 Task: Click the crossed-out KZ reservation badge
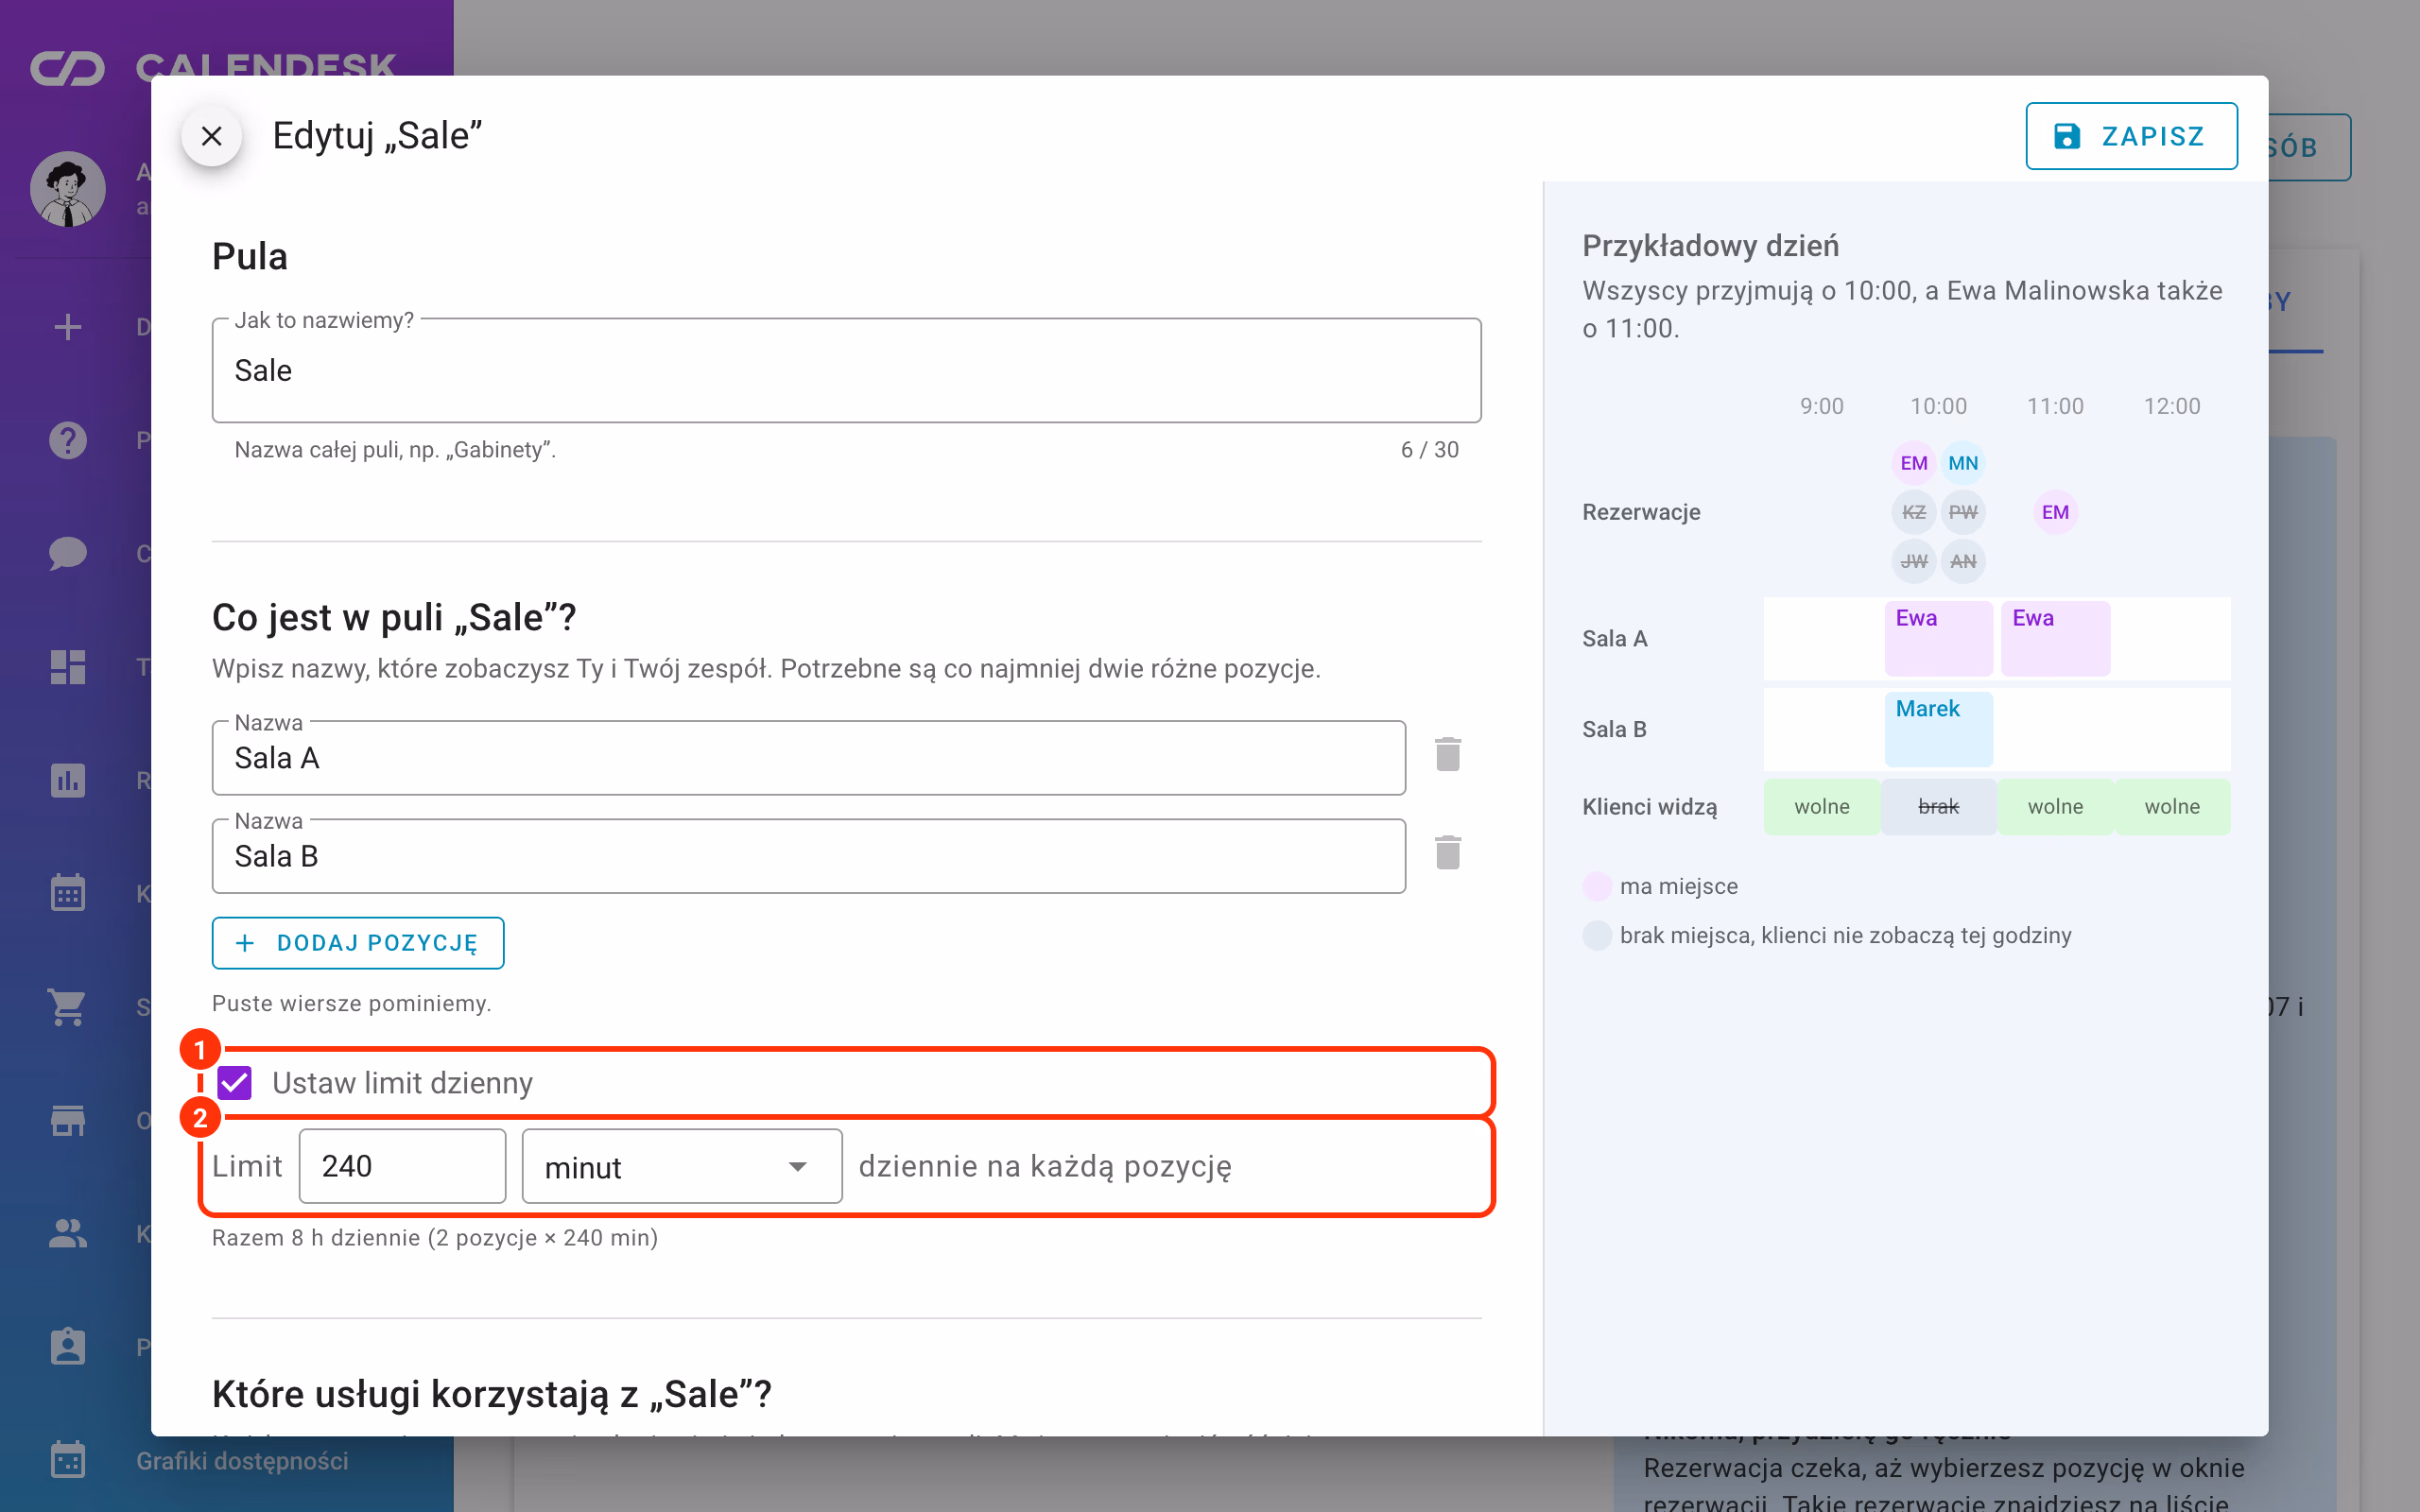[x=1914, y=512]
